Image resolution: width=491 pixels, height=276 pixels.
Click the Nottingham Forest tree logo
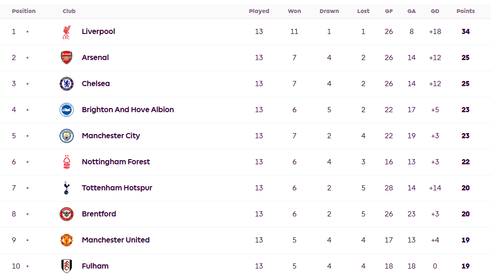tap(67, 162)
